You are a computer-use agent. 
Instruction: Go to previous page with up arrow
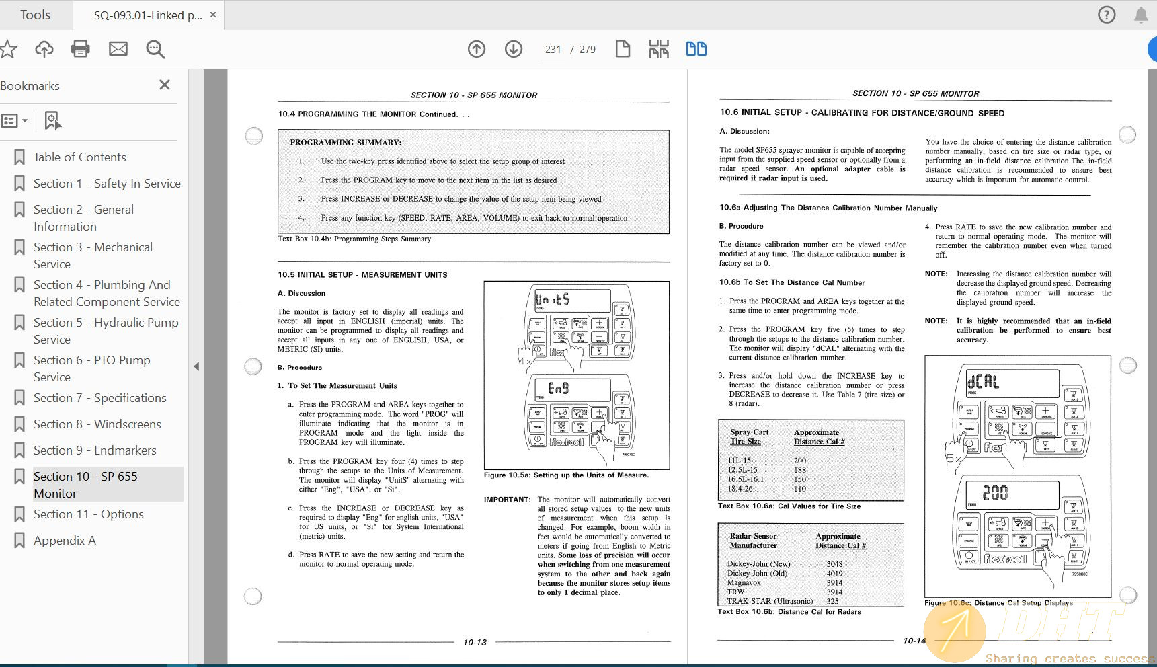[477, 49]
